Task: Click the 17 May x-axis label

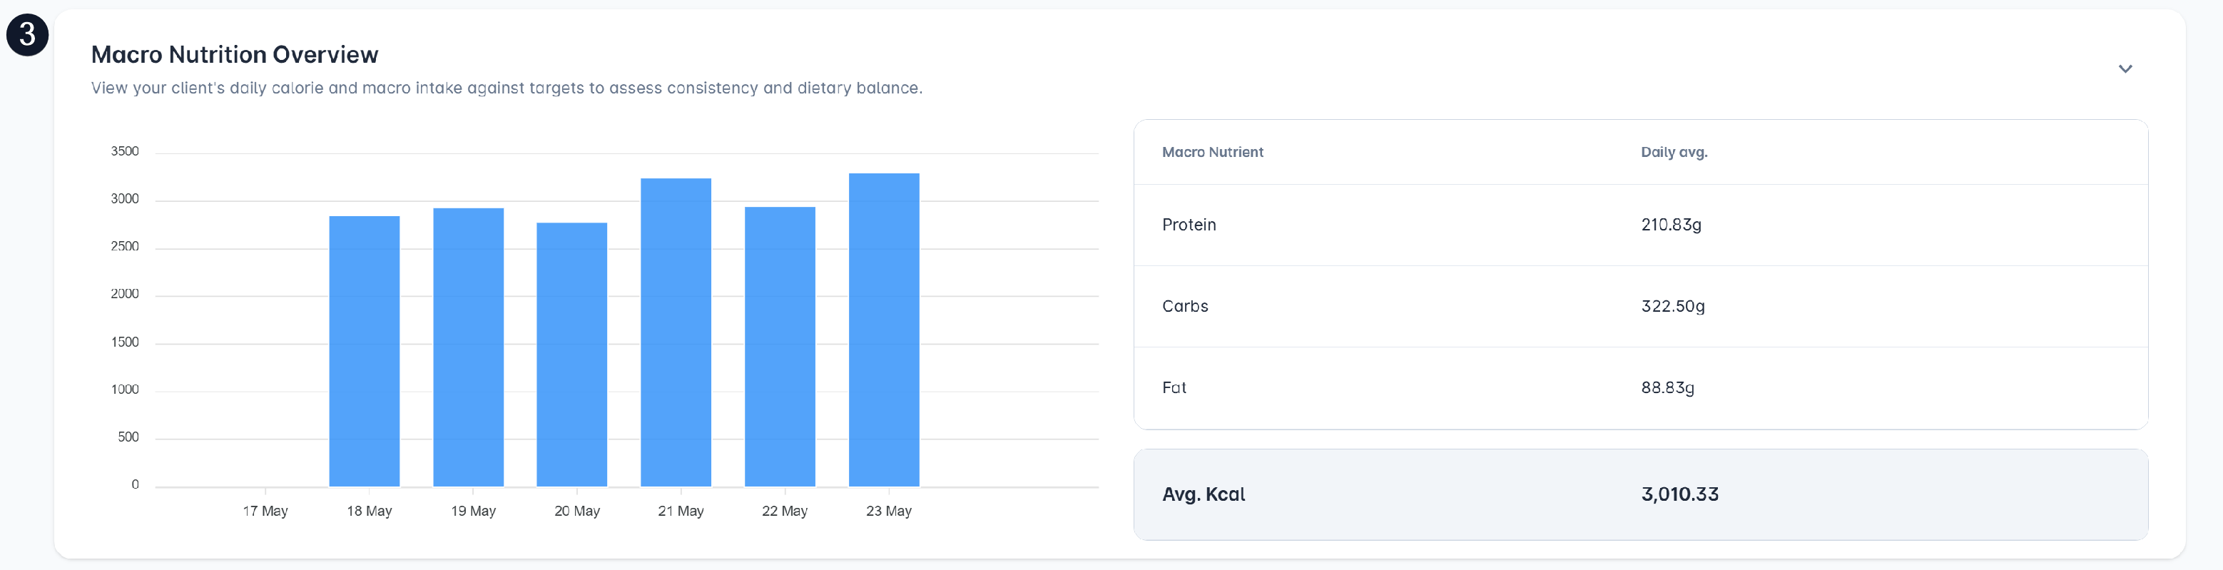Action: 265,511
